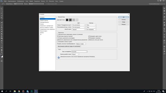Click the screen mode icon in the toolbox
The height and width of the screenshot is (93, 166).
tap(2, 61)
